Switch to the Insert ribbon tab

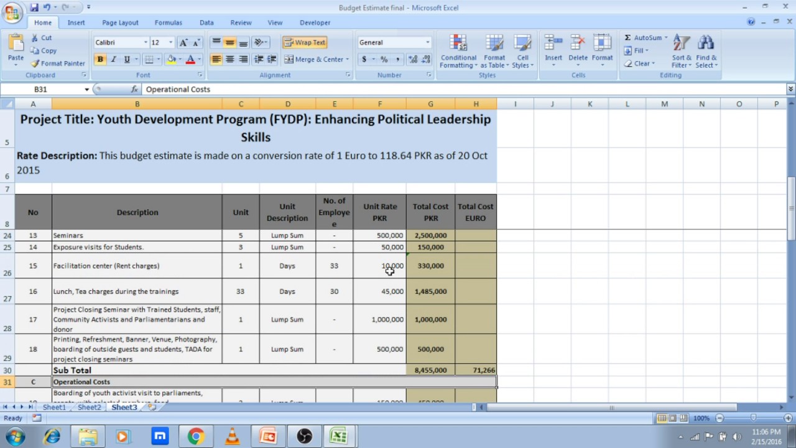(x=76, y=22)
